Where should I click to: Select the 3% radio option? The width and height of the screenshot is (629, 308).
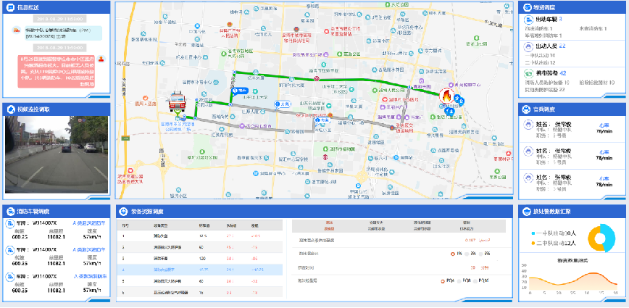[x=467, y=253]
